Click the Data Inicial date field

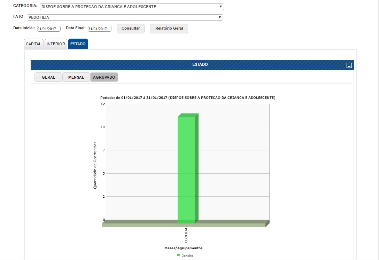click(x=49, y=29)
